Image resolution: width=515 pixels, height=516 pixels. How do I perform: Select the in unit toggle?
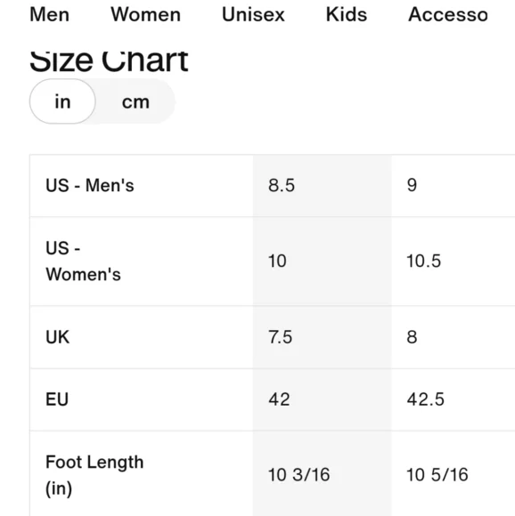tap(62, 101)
